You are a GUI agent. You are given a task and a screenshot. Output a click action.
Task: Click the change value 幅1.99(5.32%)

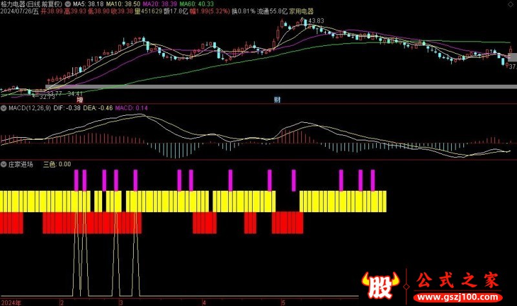coord(210,11)
